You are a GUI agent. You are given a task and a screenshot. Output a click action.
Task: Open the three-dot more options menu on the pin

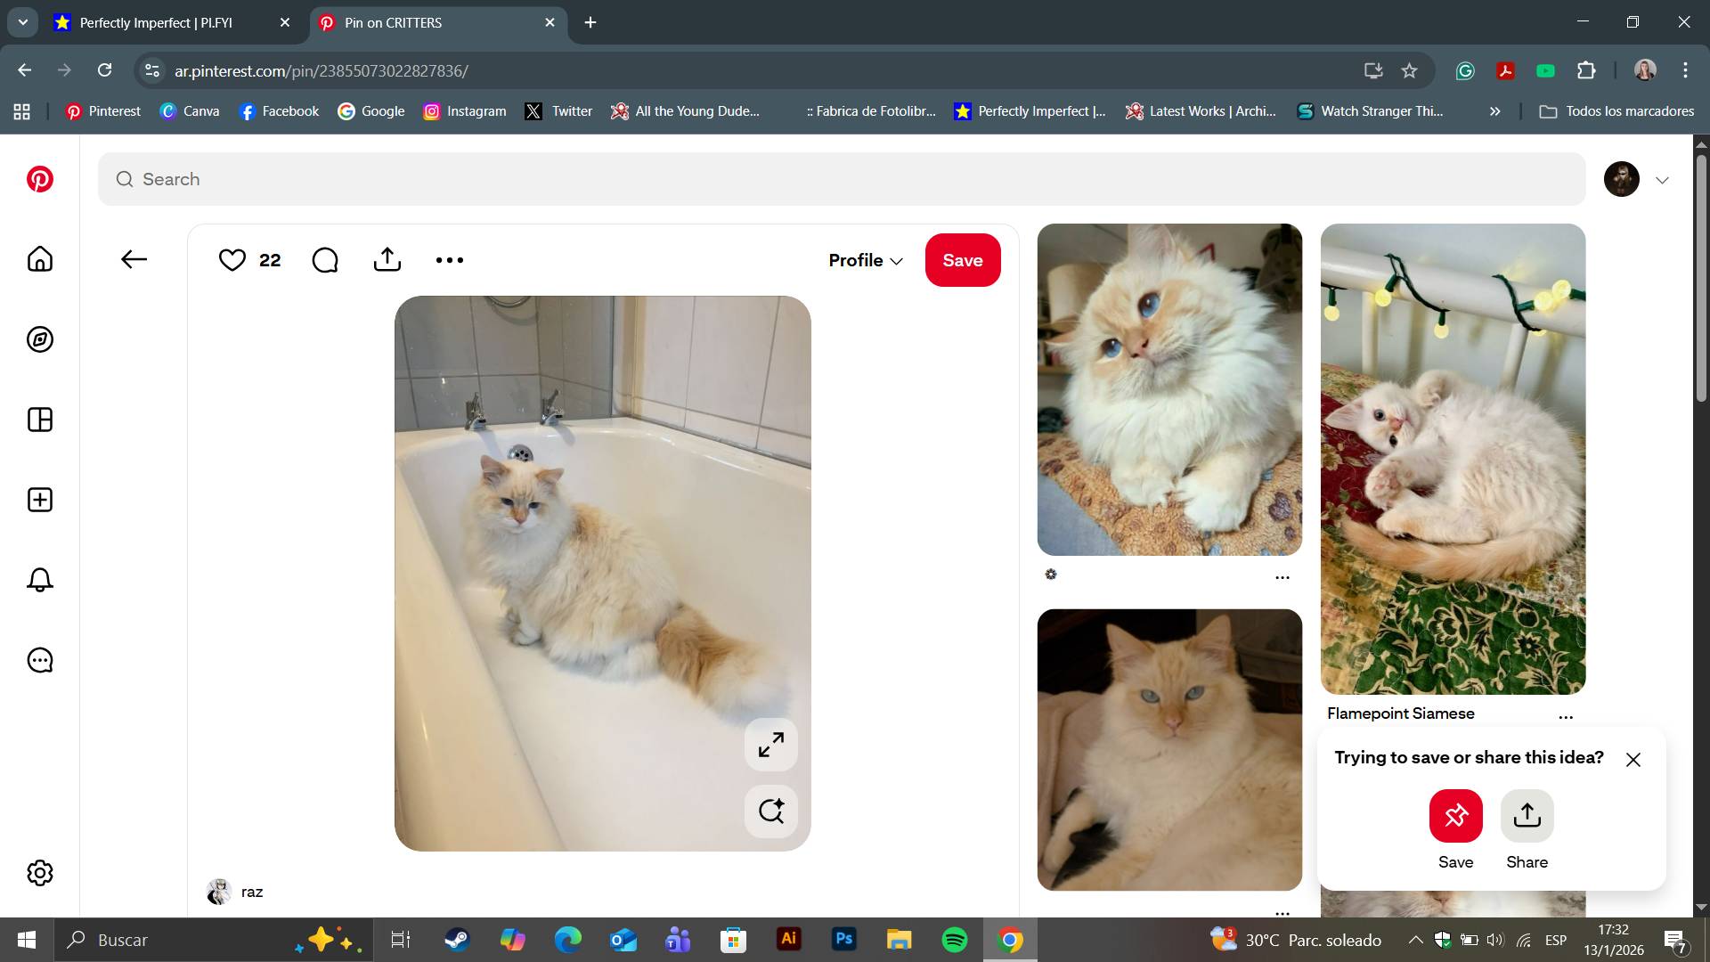[x=450, y=260]
